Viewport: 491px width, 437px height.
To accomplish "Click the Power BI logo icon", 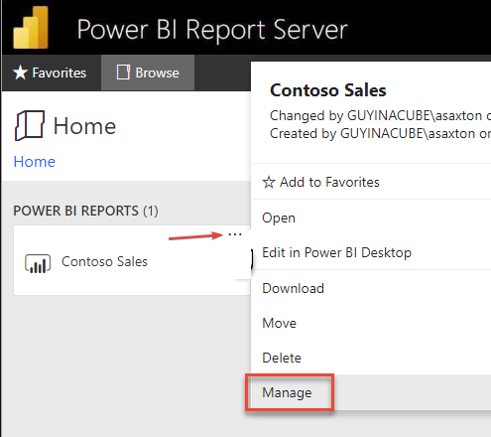I will (x=31, y=28).
